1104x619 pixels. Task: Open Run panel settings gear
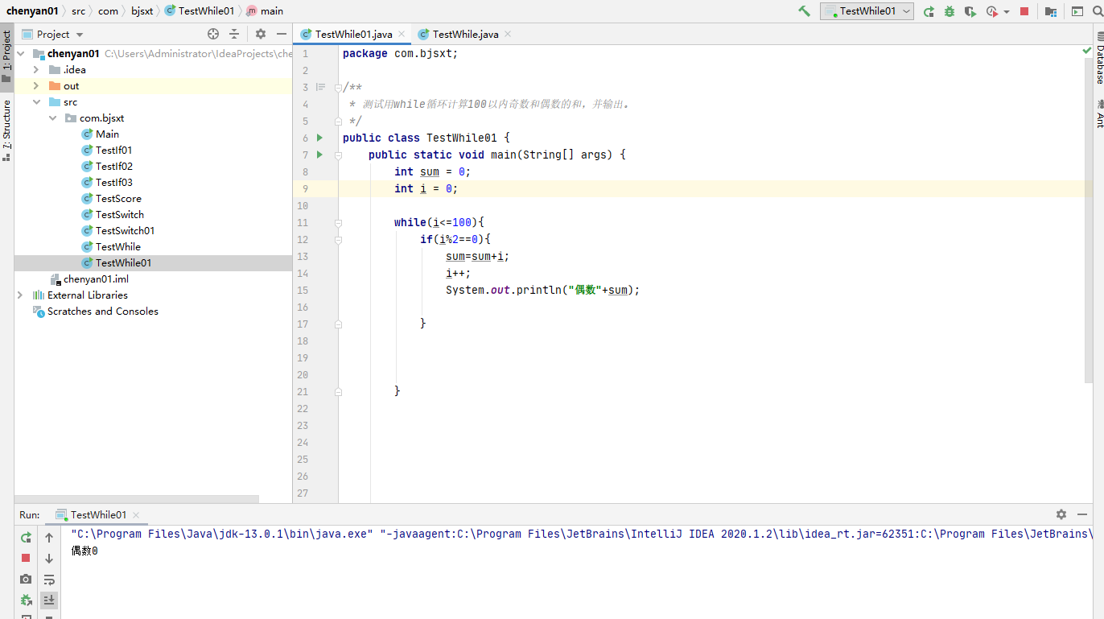click(x=1061, y=514)
